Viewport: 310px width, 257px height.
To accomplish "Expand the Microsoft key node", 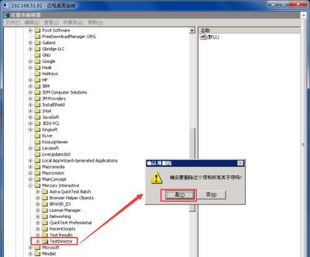I will 30,248.
